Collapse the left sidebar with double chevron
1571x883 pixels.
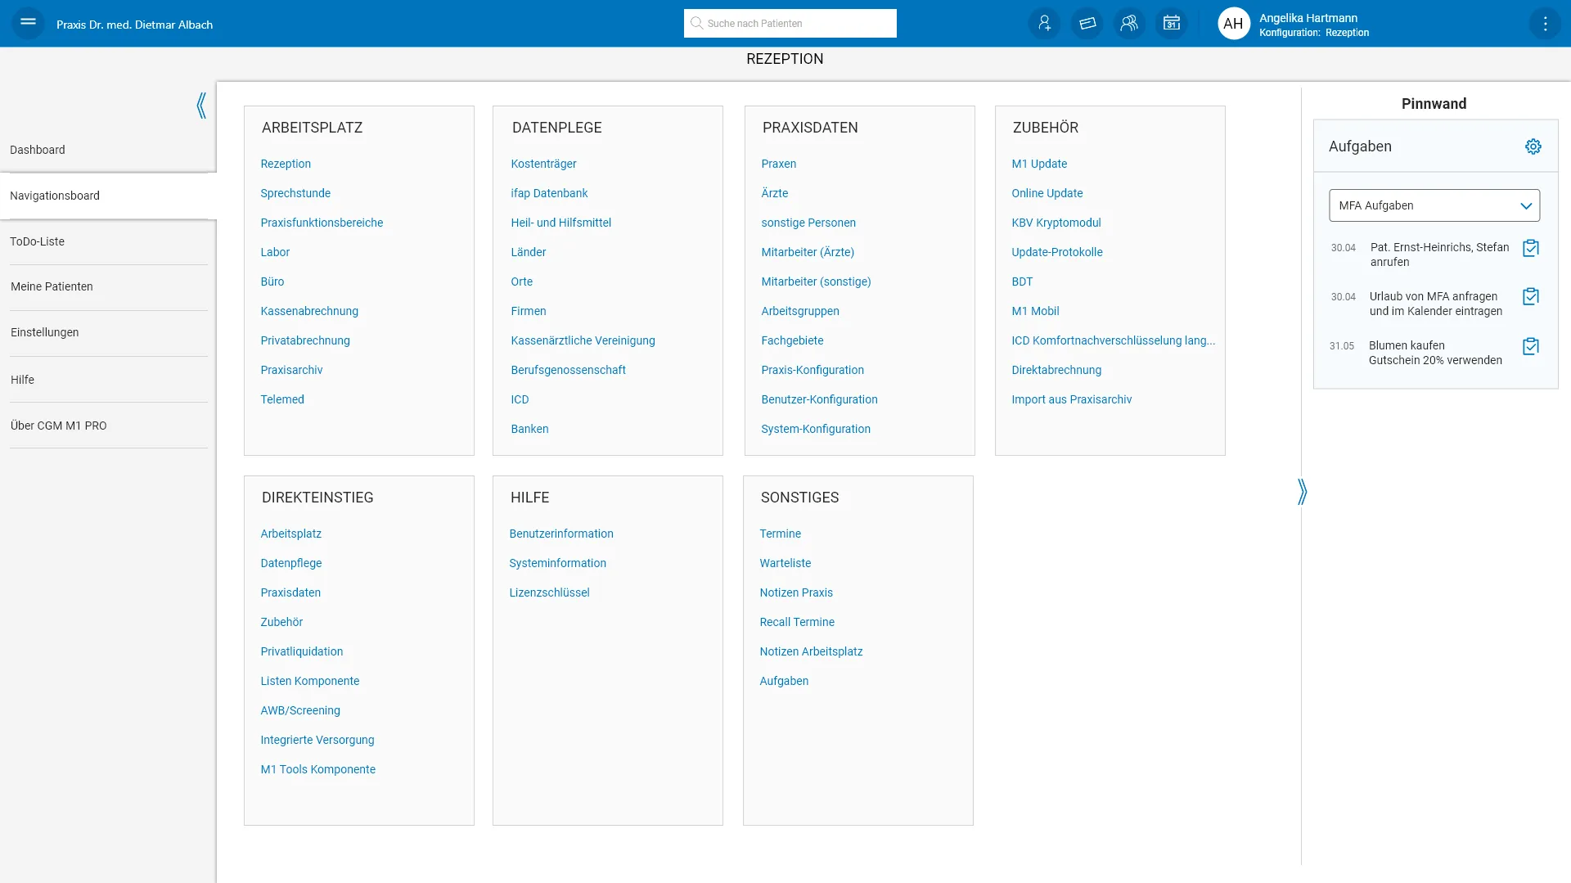(201, 105)
